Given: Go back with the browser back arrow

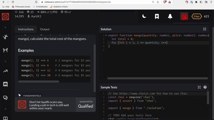Looking at the screenshot, I should (3, 2).
